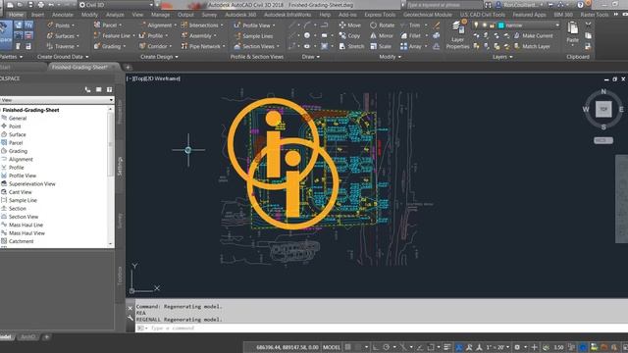The height and width of the screenshot is (353, 628).
Task: Click the TOP face of the ViewCube
Action: (x=603, y=109)
